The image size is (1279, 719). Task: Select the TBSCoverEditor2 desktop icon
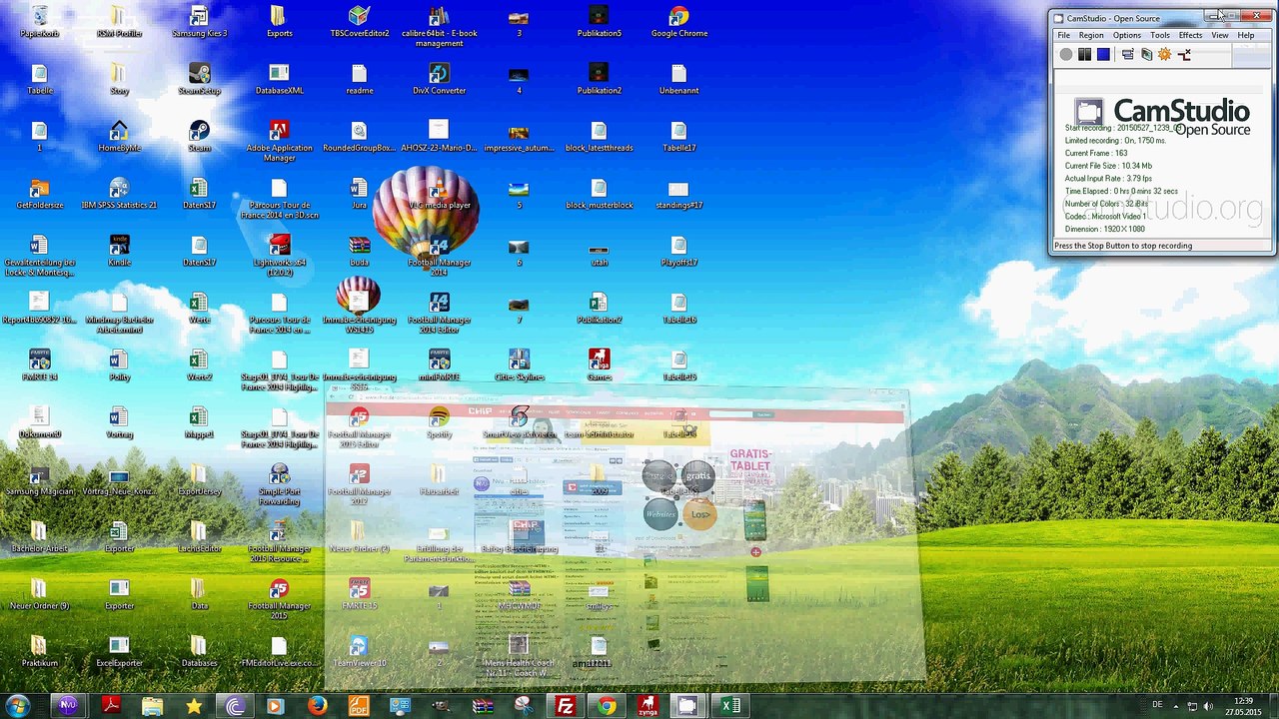click(x=360, y=21)
